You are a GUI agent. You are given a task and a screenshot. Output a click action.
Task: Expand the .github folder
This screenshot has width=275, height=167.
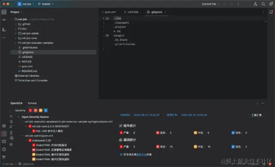tap(16, 24)
